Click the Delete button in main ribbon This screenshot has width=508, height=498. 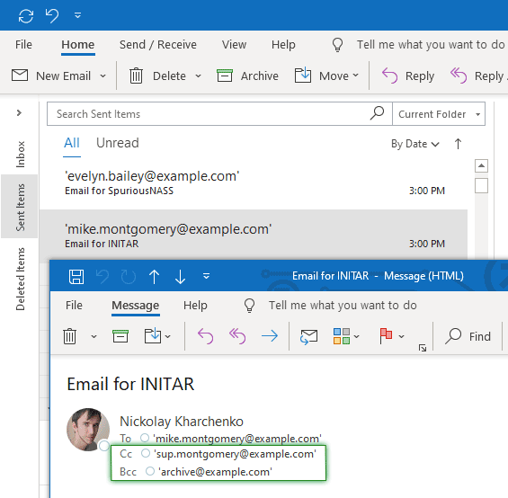pyautogui.click(x=157, y=76)
